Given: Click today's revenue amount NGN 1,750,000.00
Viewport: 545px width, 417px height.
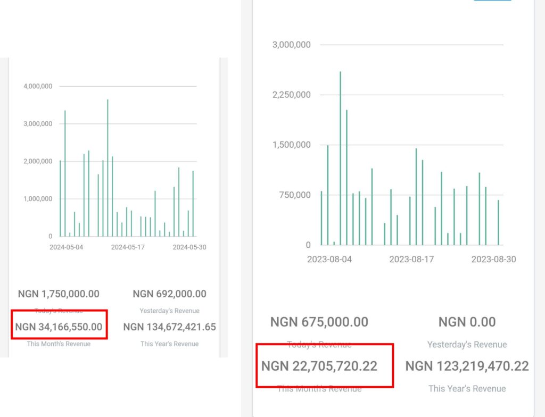Looking at the screenshot, I should coord(59,294).
